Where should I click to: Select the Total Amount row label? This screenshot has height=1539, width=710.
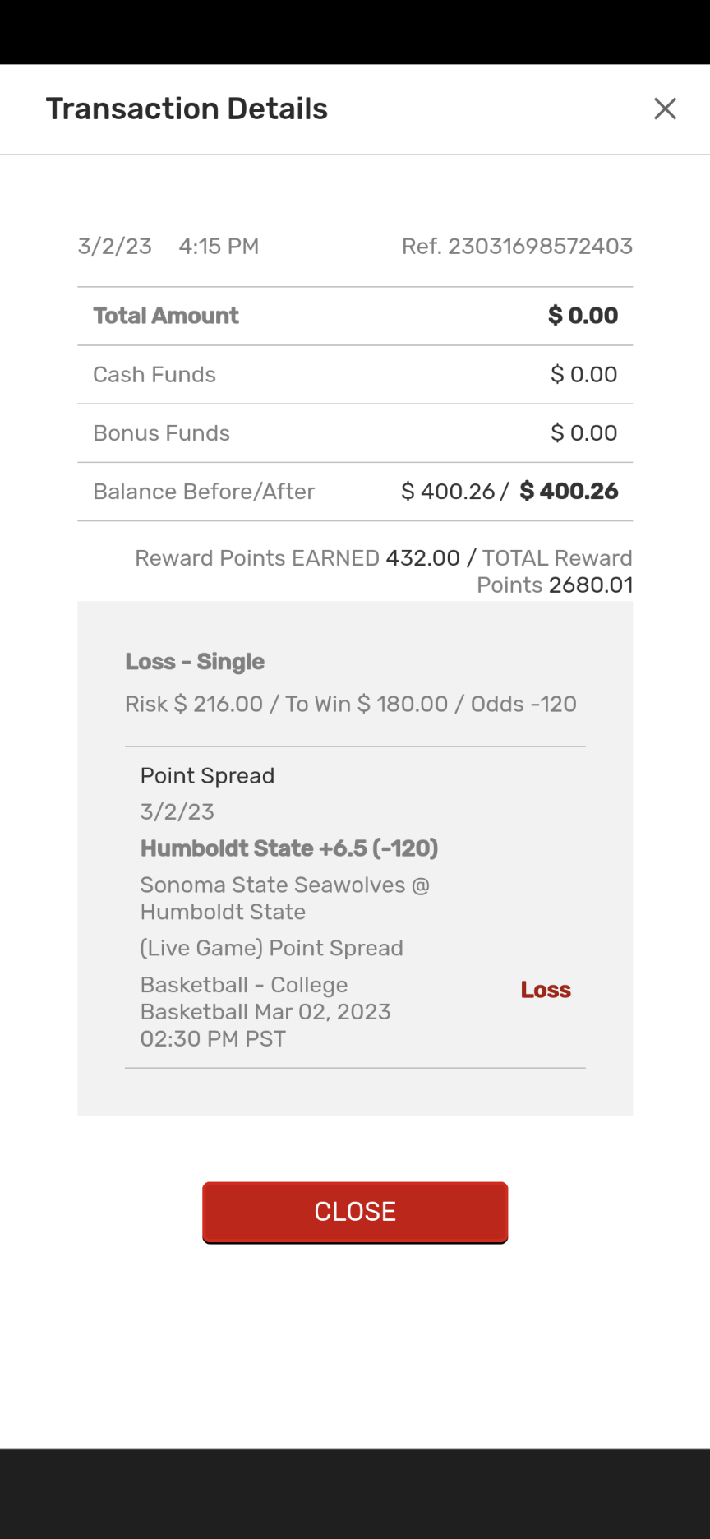click(166, 316)
